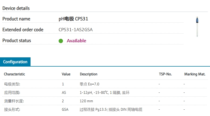Click the green Available status indicator dot
Screen dimensions: 210x116
[x=61, y=41]
